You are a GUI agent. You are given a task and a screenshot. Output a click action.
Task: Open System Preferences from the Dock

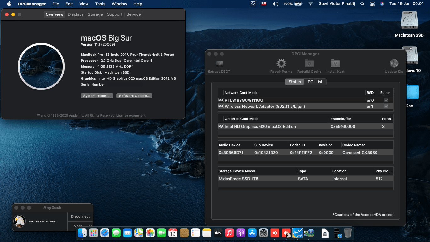click(x=263, y=233)
